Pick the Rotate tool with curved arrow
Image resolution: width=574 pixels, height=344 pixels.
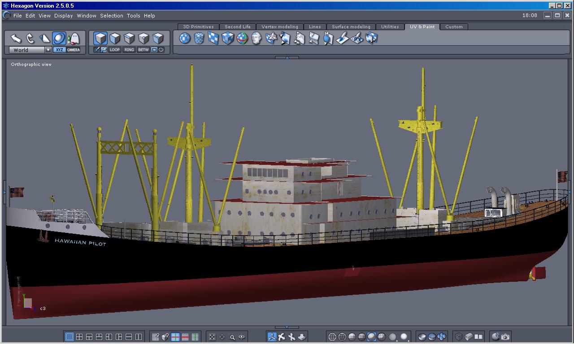[30, 38]
